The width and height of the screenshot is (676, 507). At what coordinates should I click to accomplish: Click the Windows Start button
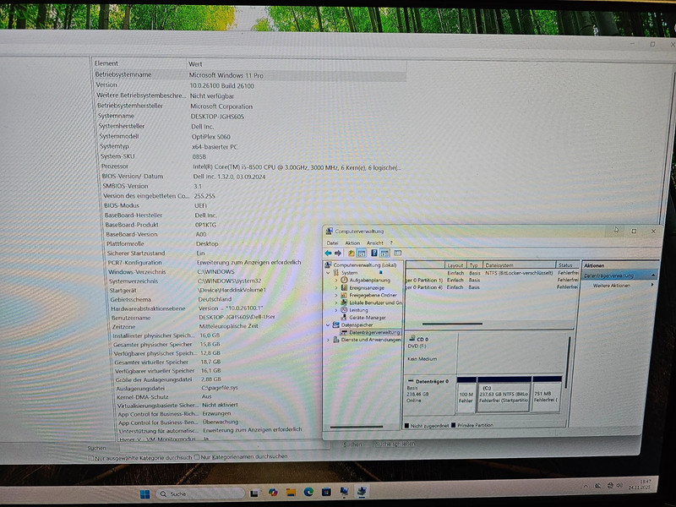click(x=144, y=493)
